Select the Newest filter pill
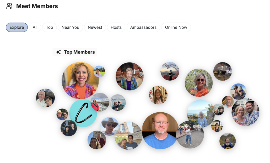This screenshot has width=270, height=163. point(95,27)
